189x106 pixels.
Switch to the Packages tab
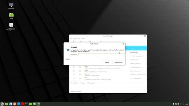coord(82,83)
